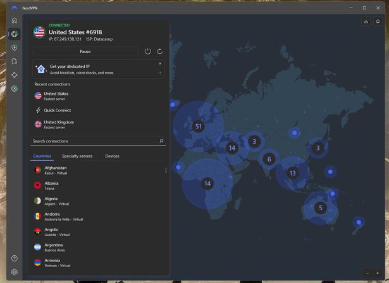Click the search magnifier icon
This screenshot has height=283, width=389.
pyautogui.click(x=161, y=141)
